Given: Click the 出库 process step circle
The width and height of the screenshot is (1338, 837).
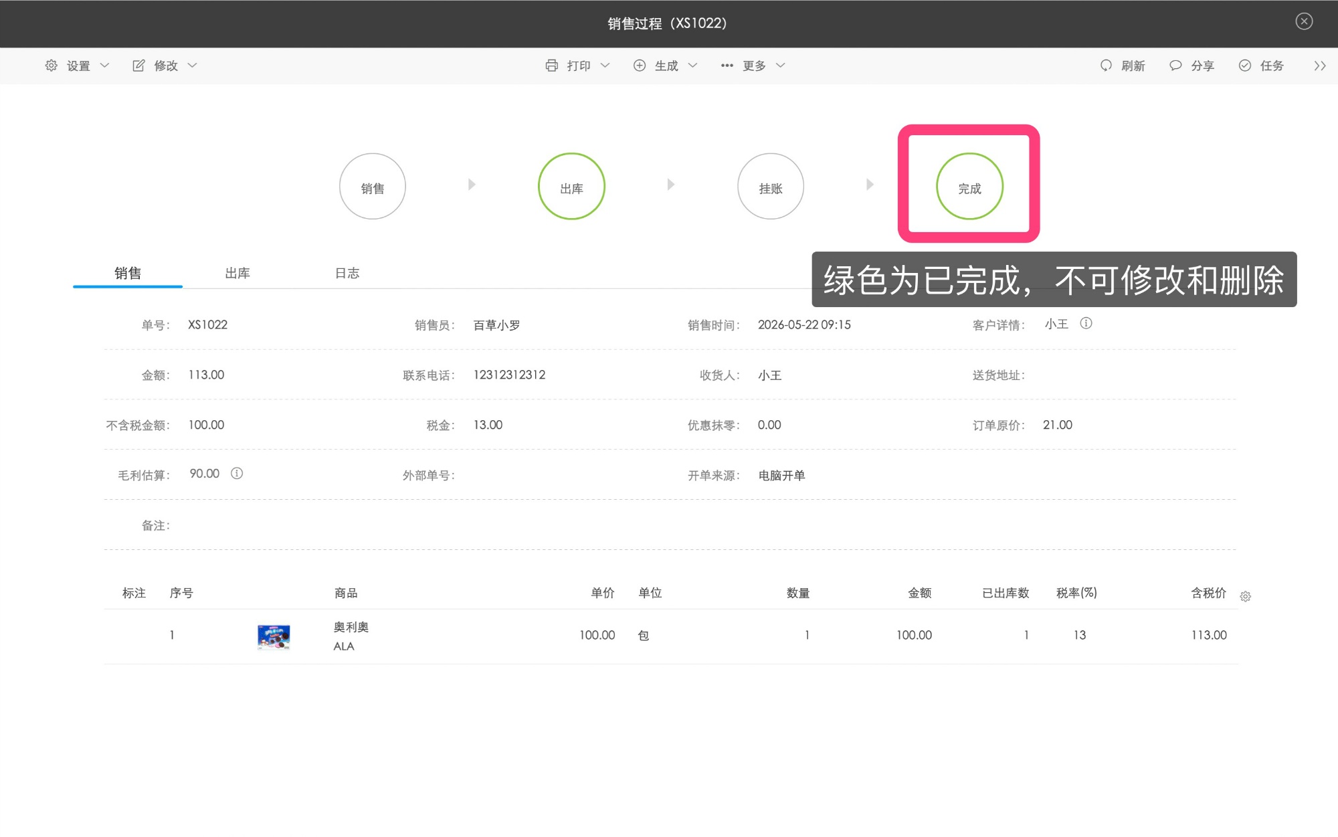Looking at the screenshot, I should click(x=572, y=187).
